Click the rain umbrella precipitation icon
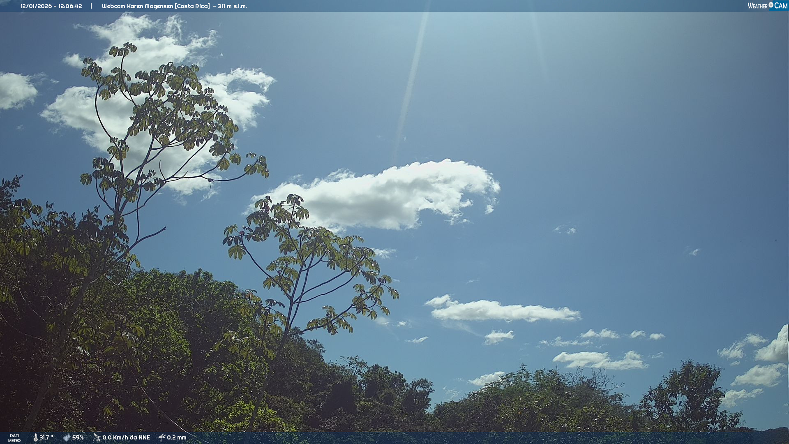789x444 pixels. pos(162,437)
